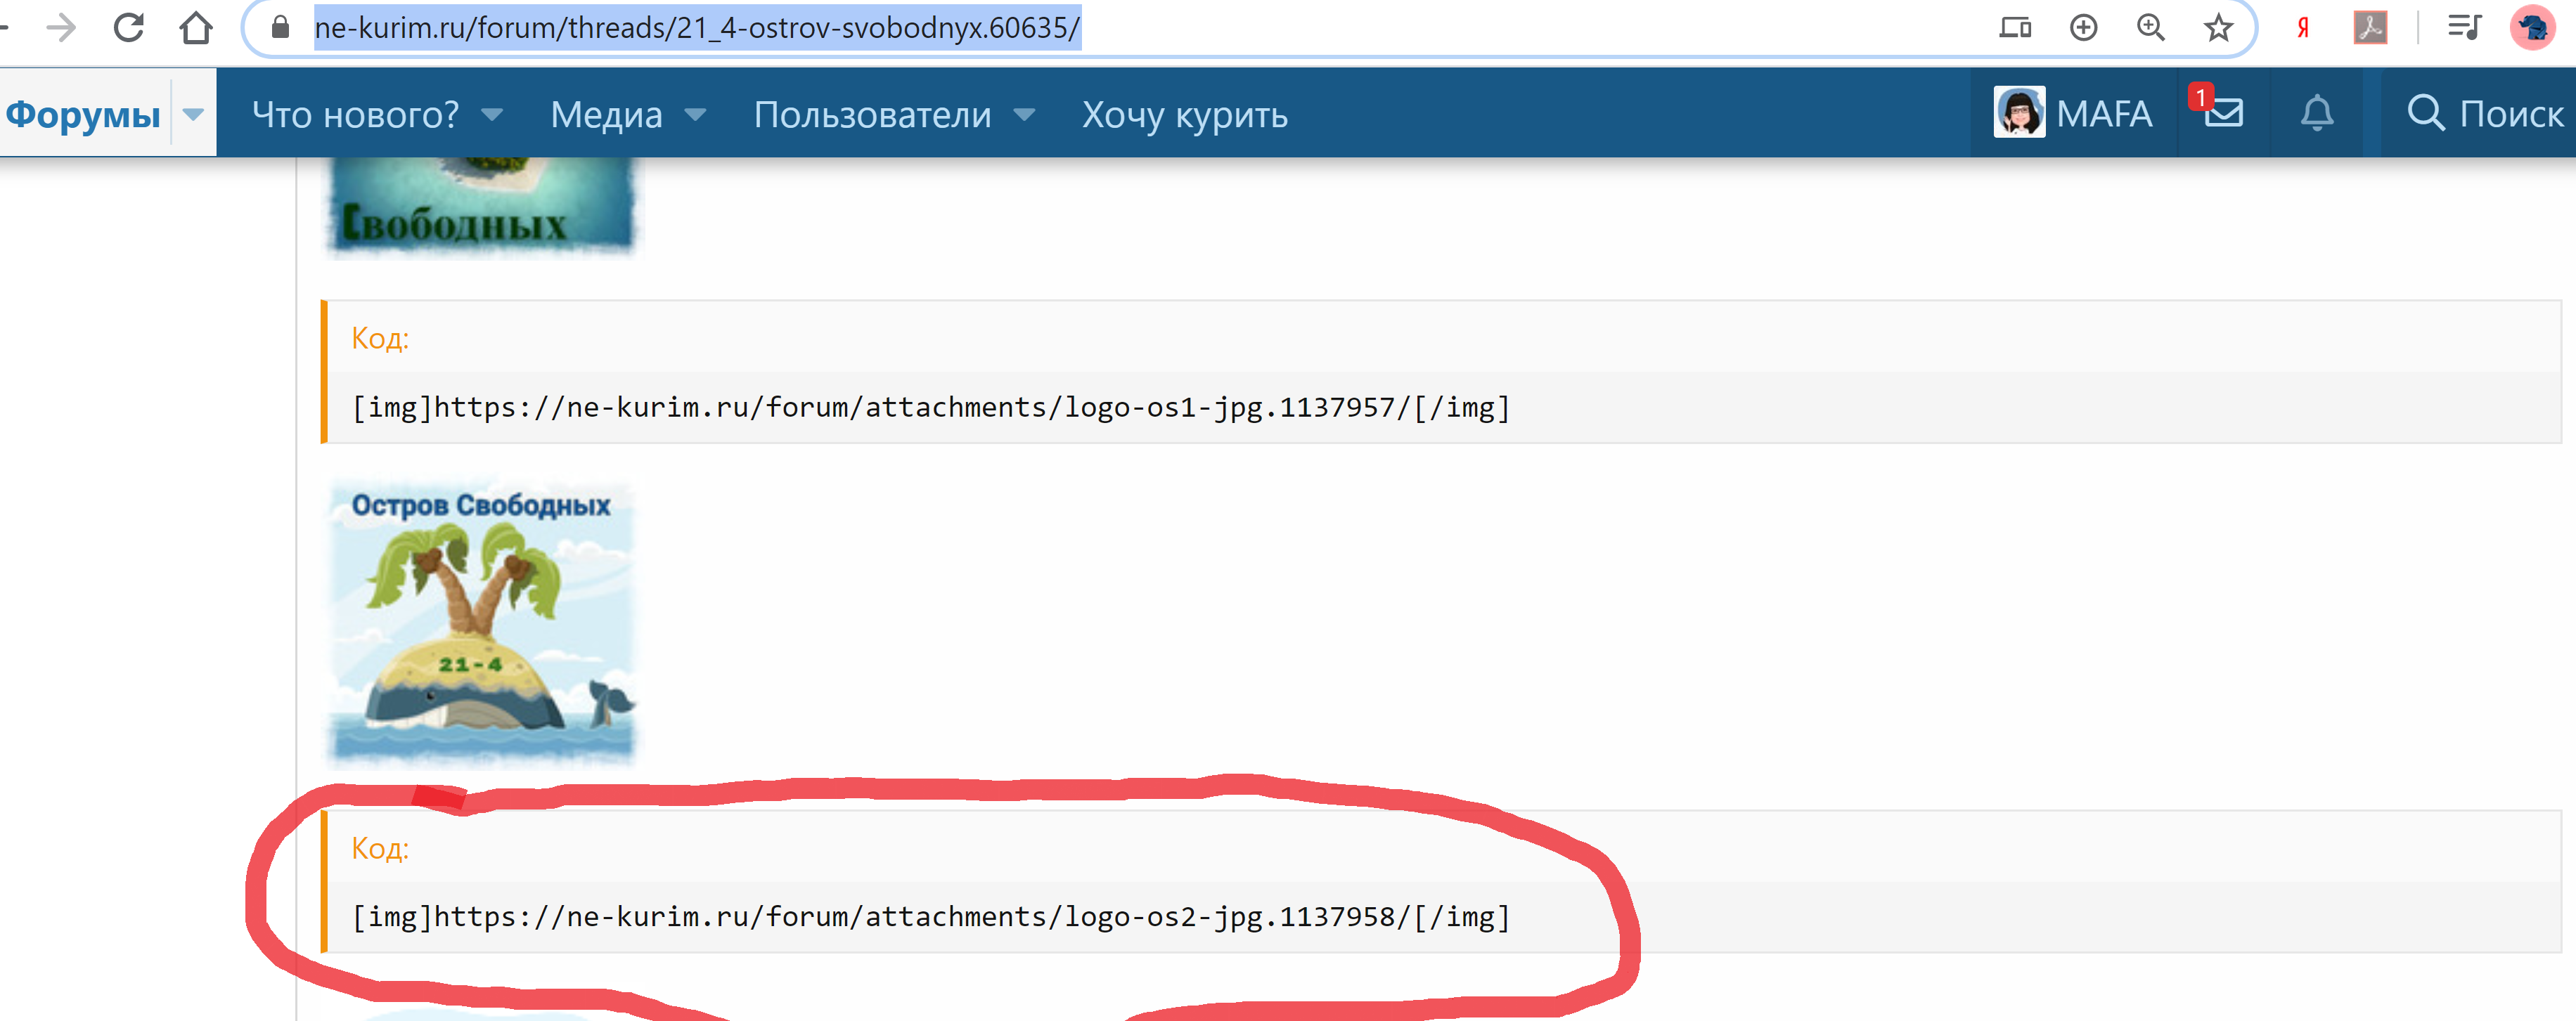
Task: Click the Код: label above logo-os1 code
Action: 380,339
